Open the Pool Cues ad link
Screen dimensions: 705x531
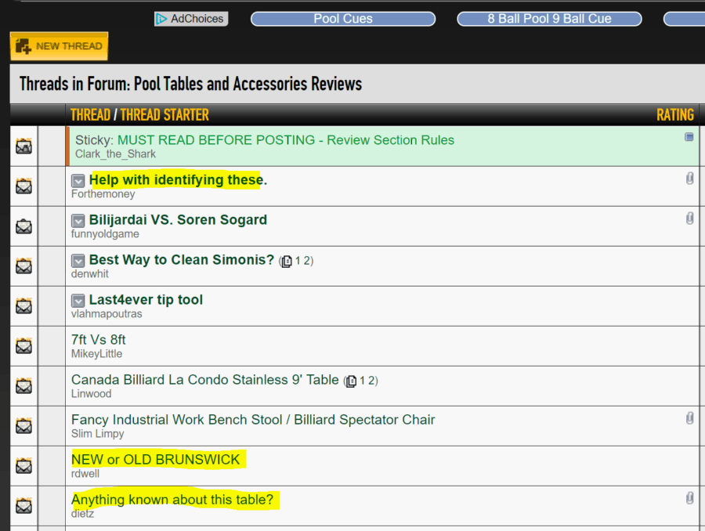pos(343,19)
